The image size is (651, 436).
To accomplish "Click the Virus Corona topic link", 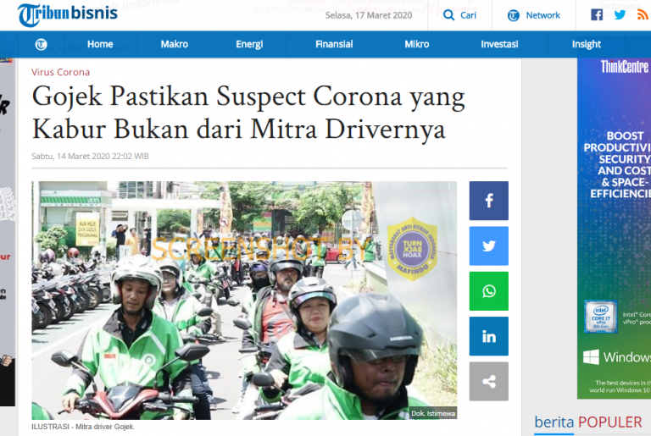I will (x=61, y=72).
